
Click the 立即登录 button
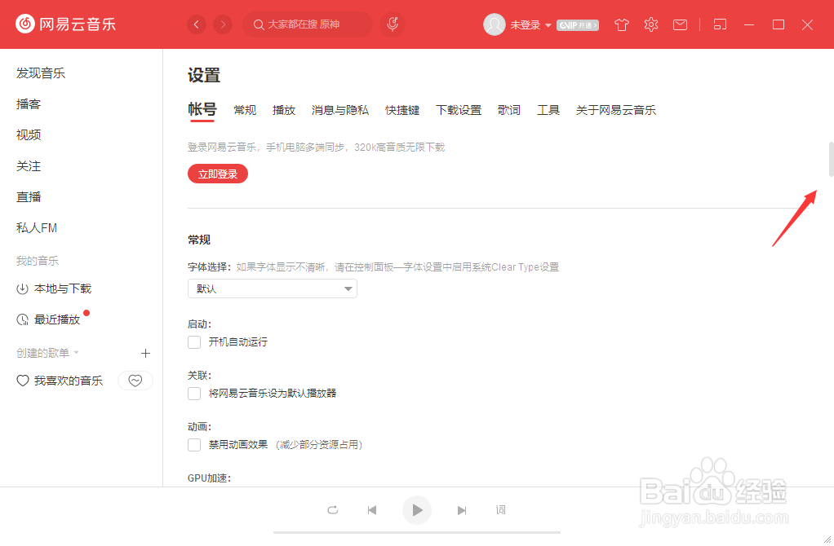(x=218, y=174)
